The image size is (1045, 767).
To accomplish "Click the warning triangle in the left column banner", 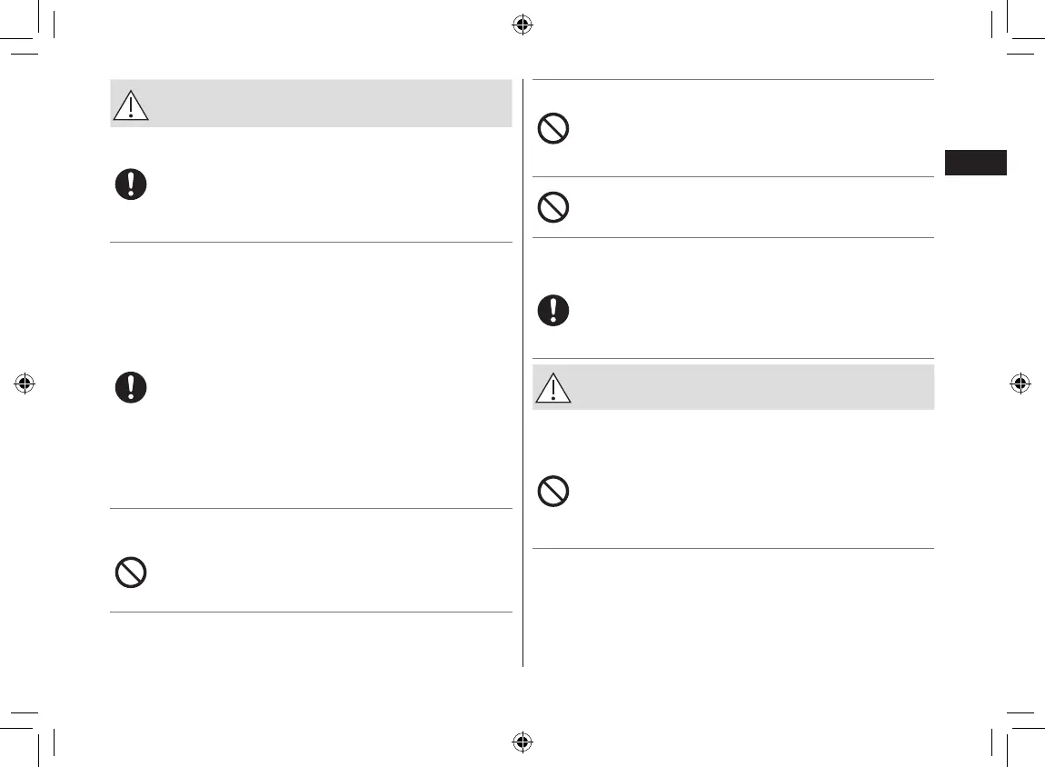I will point(130,106).
